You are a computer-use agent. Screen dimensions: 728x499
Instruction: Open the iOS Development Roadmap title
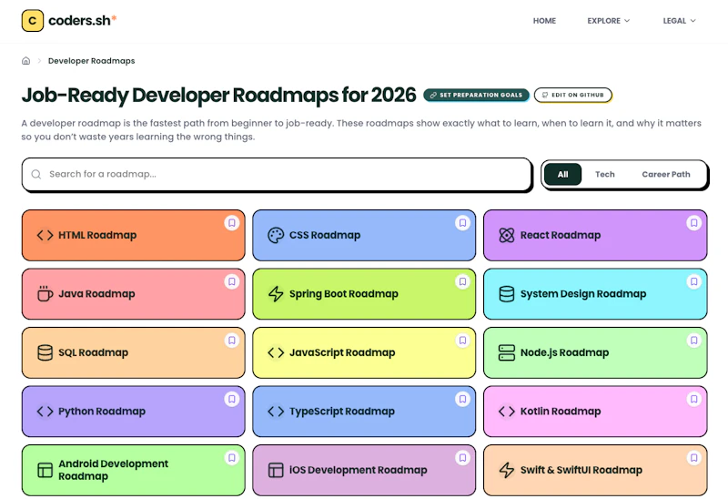[358, 470]
